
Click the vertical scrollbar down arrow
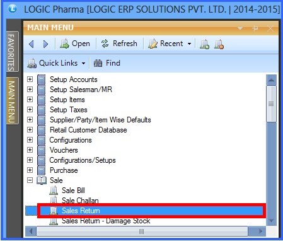271,221
